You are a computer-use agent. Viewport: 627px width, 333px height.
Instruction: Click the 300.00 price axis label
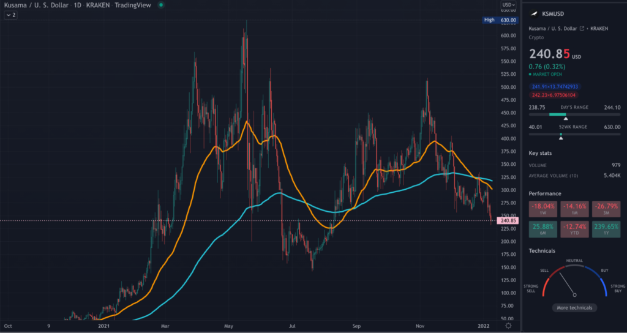click(508, 190)
